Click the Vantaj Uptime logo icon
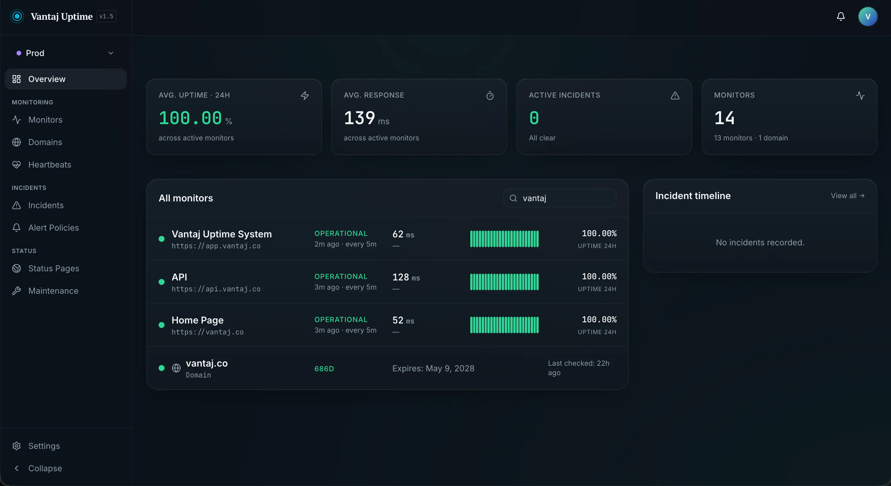891x486 pixels. 17,16
